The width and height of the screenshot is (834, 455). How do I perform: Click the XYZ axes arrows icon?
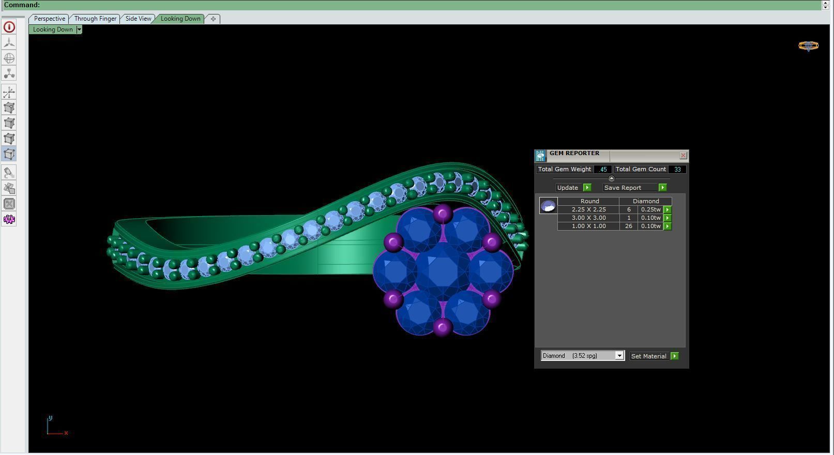point(9,92)
